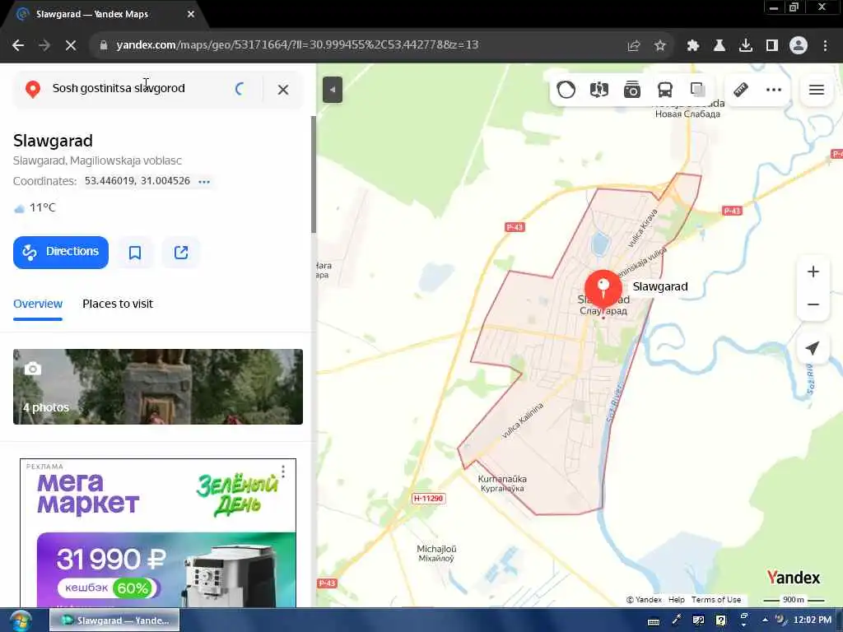Save Slawgarad with bookmark button

tap(135, 252)
